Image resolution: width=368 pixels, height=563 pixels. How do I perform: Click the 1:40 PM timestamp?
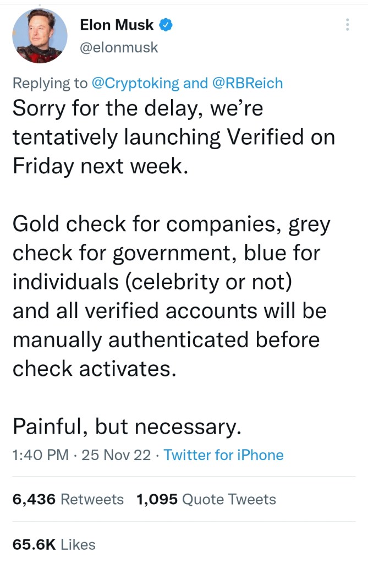[x=40, y=455]
